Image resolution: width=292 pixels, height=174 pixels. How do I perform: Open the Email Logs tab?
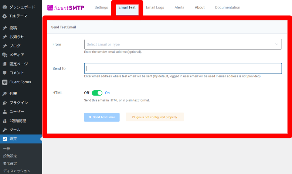(155, 7)
